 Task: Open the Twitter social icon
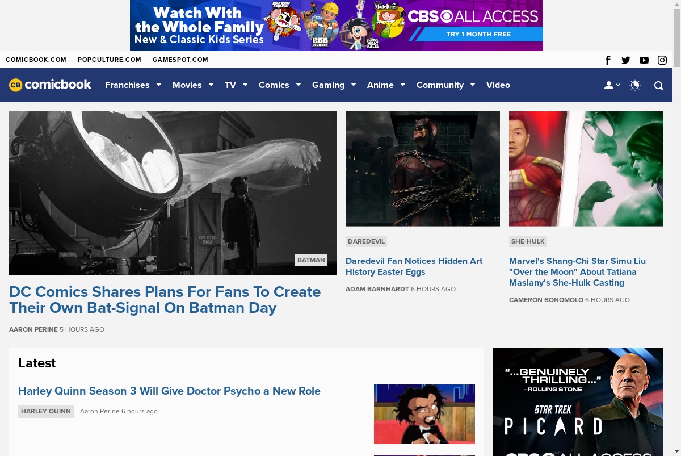626,60
